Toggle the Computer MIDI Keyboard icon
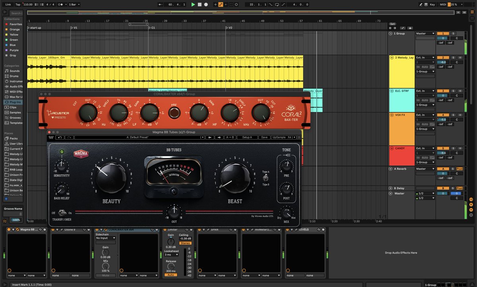The image size is (477, 287). (x=426, y=4)
